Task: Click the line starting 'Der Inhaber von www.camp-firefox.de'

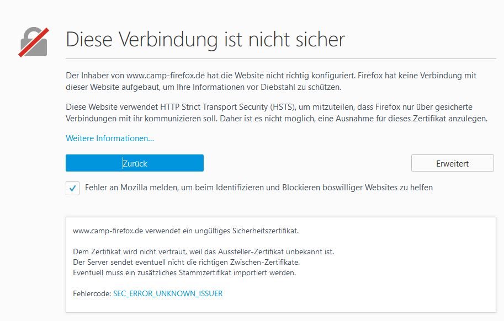Action: [271, 76]
